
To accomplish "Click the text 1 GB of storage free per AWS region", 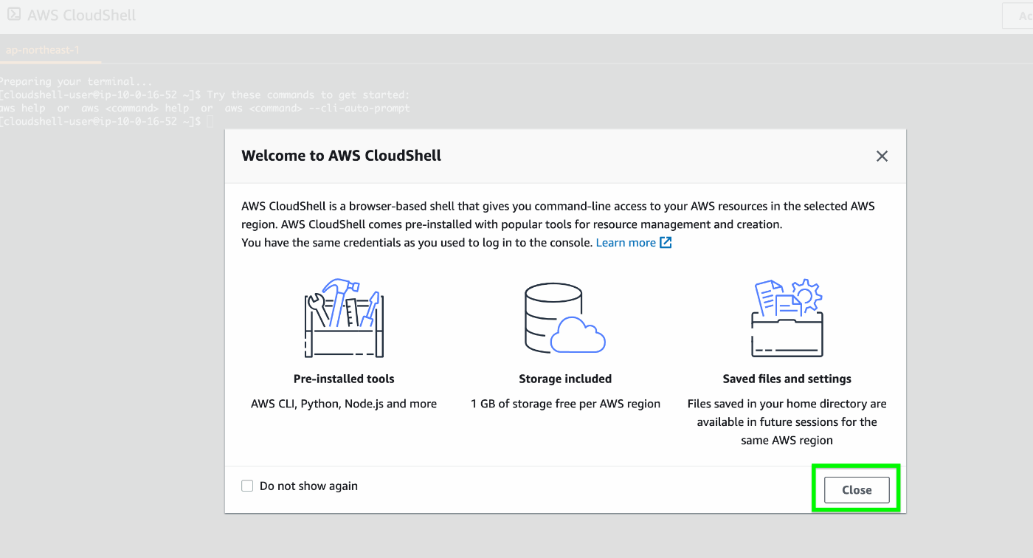I will pyautogui.click(x=565, y=404).
